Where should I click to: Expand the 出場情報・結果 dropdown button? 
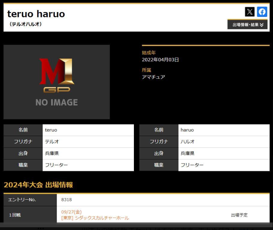[x=247, y=24]
